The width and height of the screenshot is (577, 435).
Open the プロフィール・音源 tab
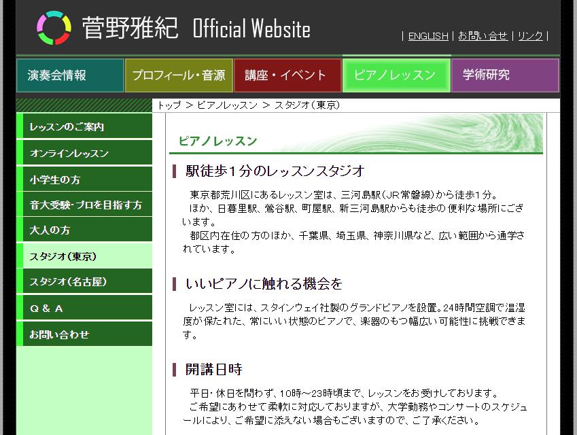pos(179,75)
